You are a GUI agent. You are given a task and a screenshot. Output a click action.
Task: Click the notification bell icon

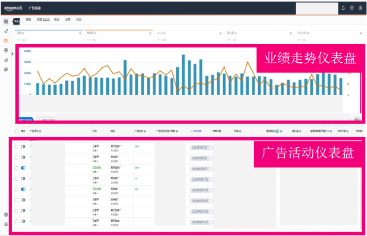(x=343, y=8)
